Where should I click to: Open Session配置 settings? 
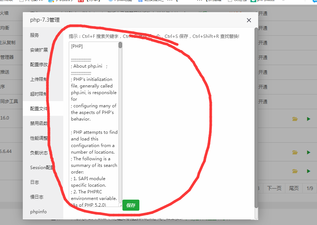point(42,167)
